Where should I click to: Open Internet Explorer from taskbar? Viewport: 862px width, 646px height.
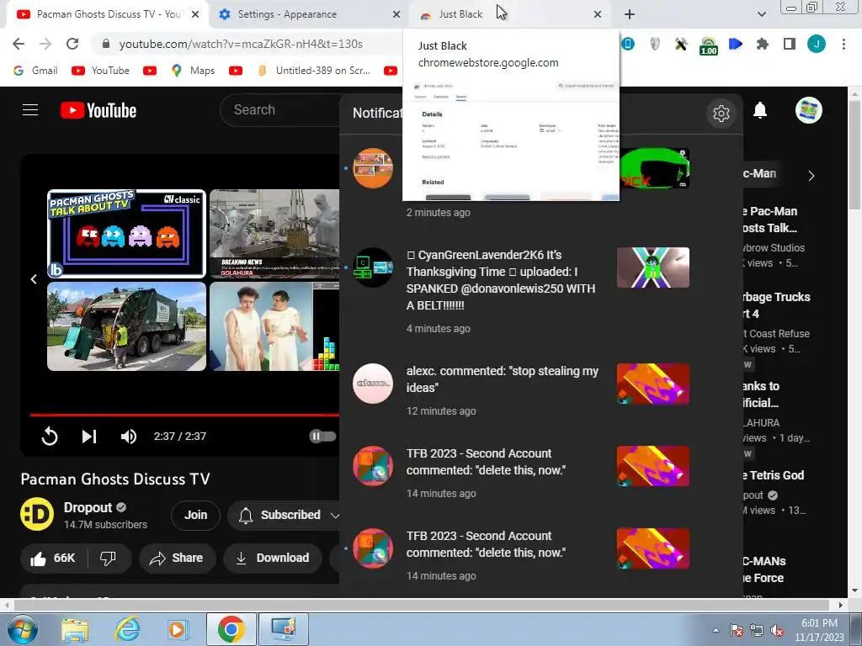pos(127,629)
